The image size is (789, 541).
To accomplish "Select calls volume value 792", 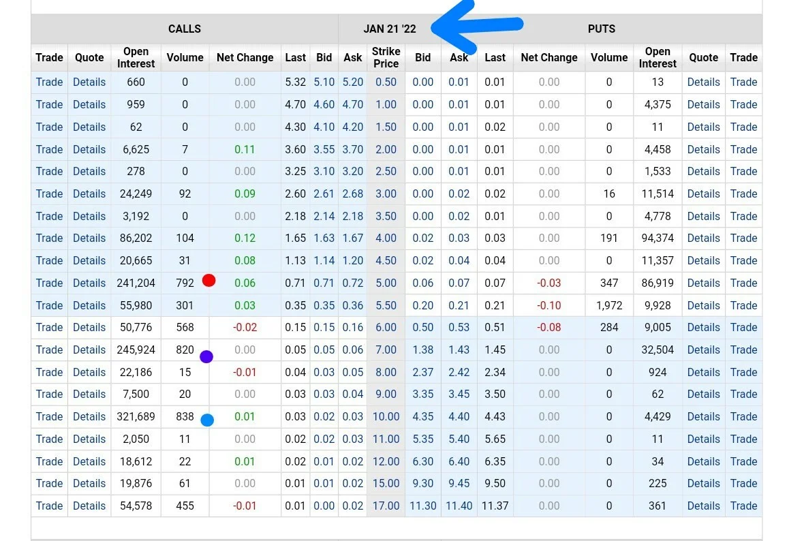I will (185, 283).
